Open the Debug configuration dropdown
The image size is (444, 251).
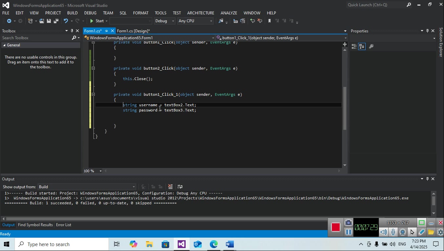[x=165, y=21]
